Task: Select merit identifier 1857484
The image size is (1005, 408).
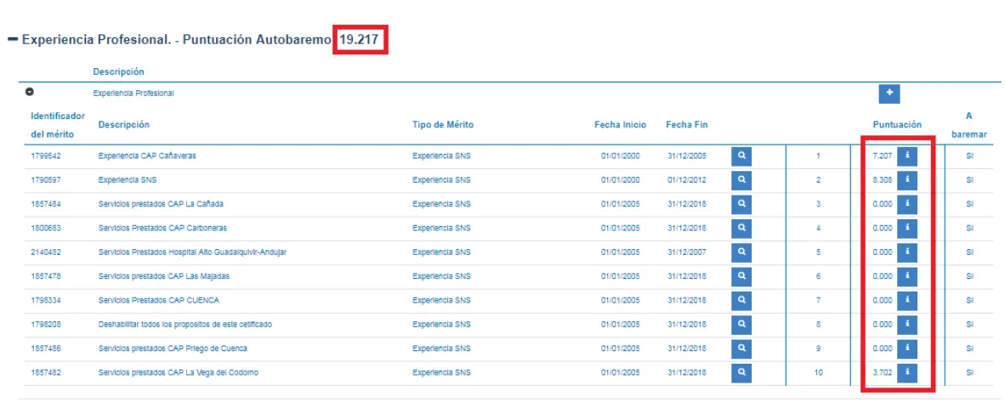Action: (46, 204)
